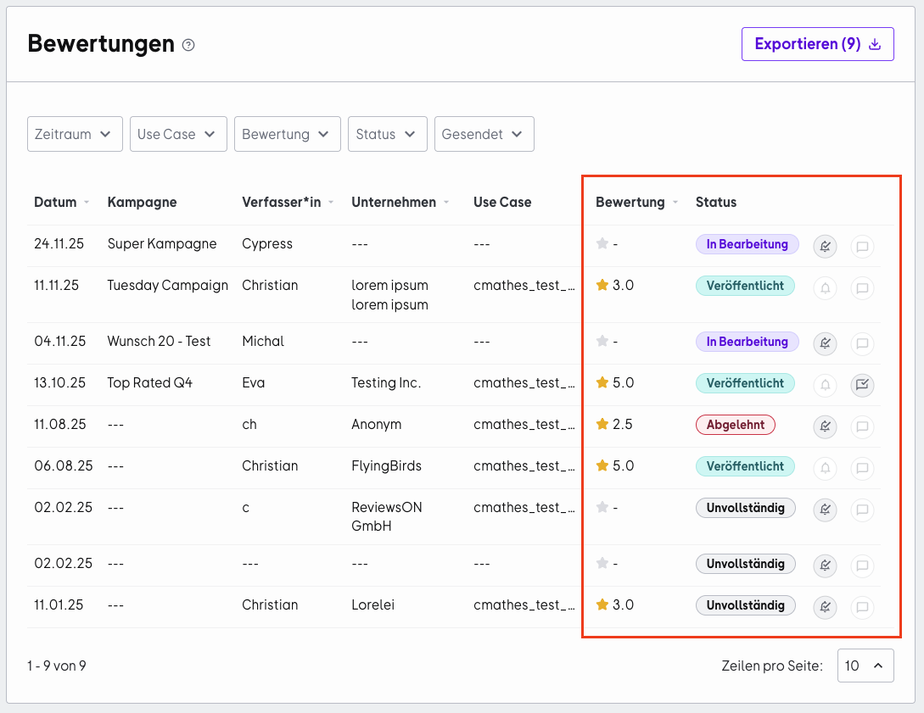Open the Bewertung filter dropdown
Image resolution: width=924 pixels, height=713 pixels.
pos(288,134)
